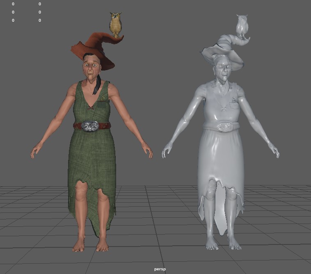
Task: Click the textured witch's bare feet
Action: tap(90, 245)
